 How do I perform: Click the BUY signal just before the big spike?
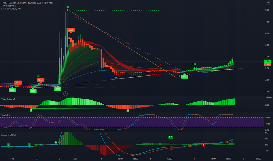pos(58,89)
